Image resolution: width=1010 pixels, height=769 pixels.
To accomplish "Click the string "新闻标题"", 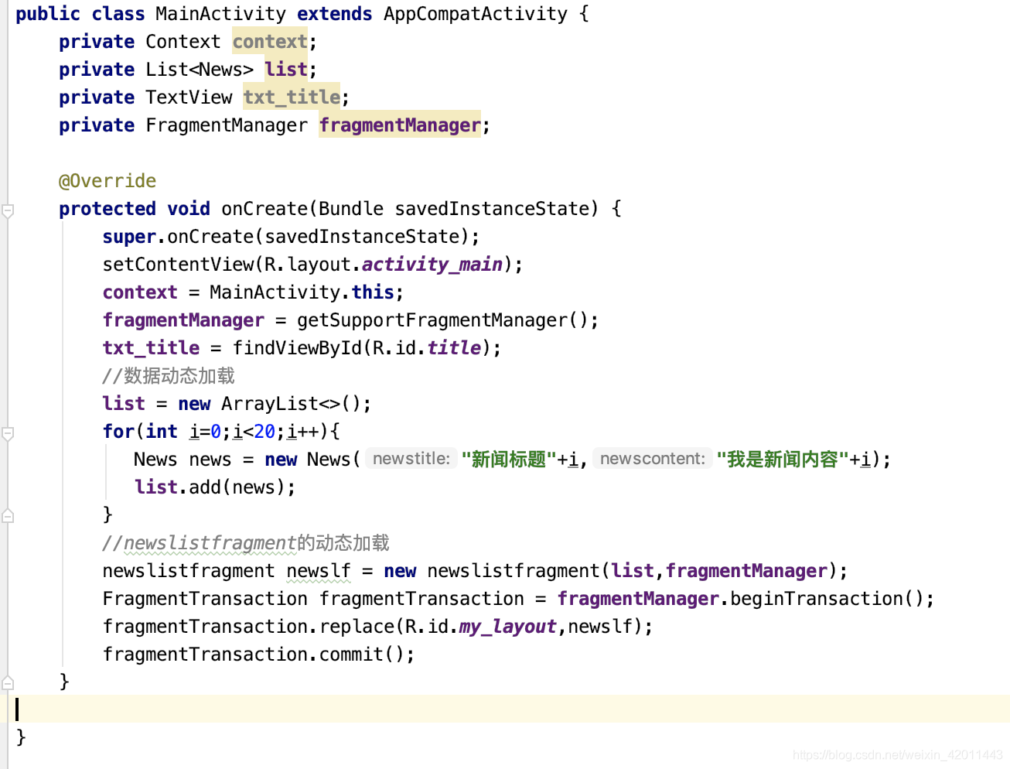I will [509, 460].
